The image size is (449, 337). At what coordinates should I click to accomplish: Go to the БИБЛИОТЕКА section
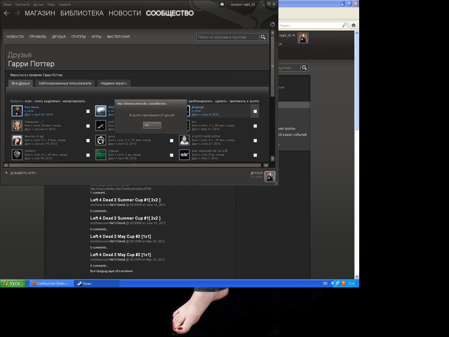[82, 13]
